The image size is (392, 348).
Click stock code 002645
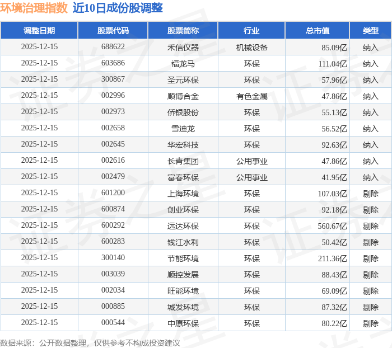pos(113,144)
